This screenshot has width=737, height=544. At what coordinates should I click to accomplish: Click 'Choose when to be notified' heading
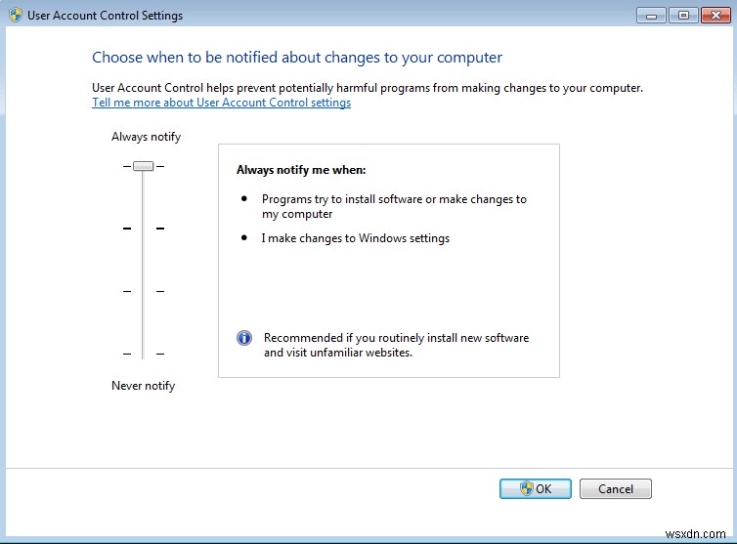coord(297,58)
